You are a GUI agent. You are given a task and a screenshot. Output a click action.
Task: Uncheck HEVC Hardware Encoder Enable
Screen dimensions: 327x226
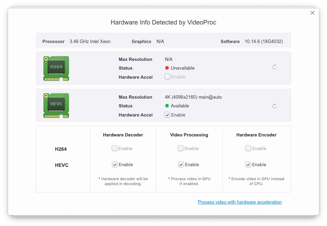point(248,164)
